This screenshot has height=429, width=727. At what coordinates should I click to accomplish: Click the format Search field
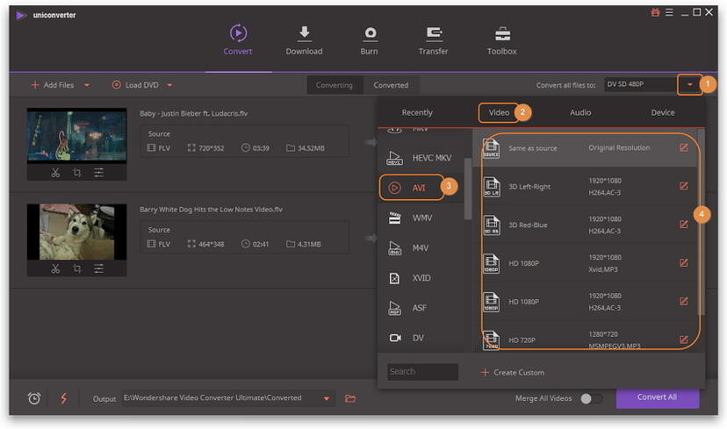(x=423, y=372)
